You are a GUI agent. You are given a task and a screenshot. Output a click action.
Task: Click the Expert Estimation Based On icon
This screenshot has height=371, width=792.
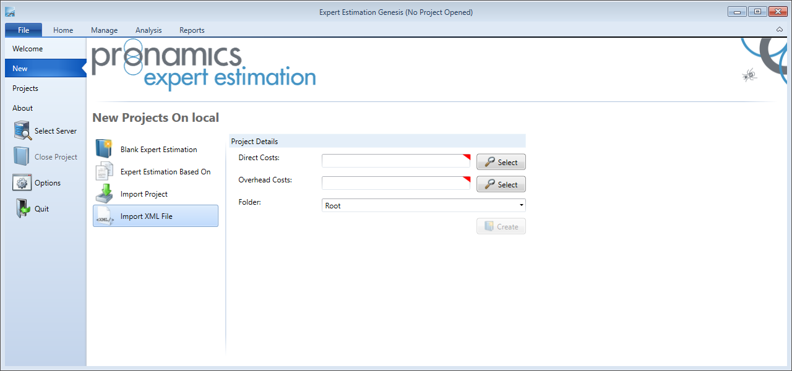pos(104,171)
